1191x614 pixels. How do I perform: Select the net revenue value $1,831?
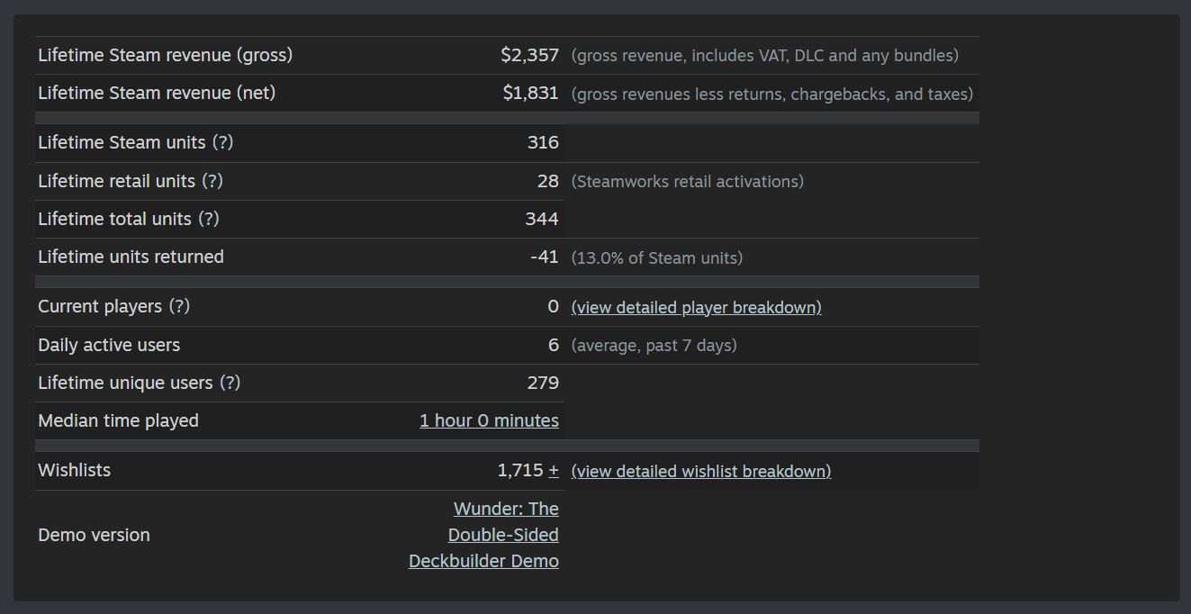[531, 93]
